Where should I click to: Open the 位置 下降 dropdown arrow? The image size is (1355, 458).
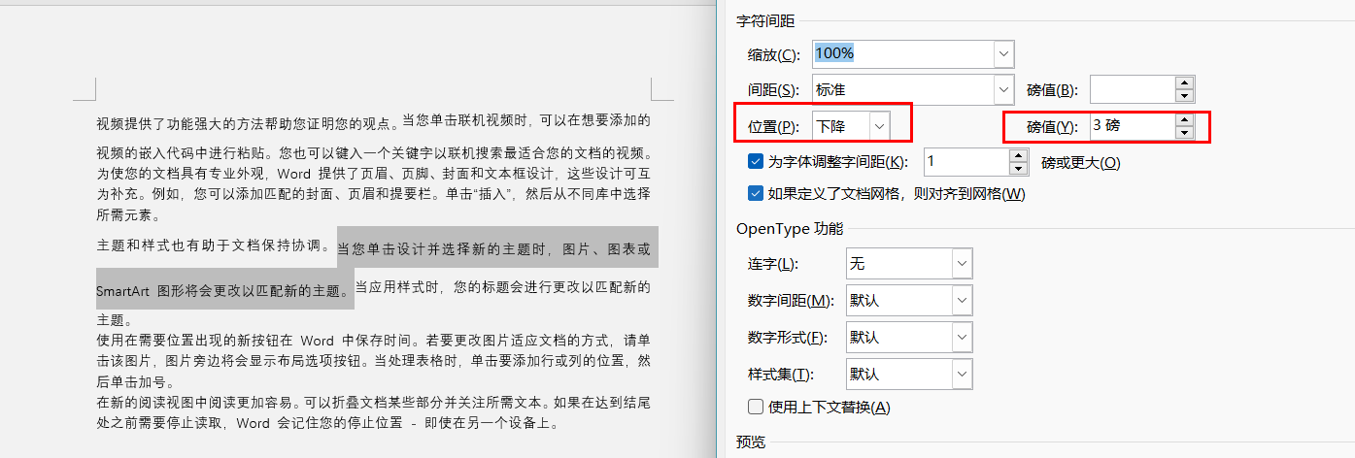(x=880, y=126)
